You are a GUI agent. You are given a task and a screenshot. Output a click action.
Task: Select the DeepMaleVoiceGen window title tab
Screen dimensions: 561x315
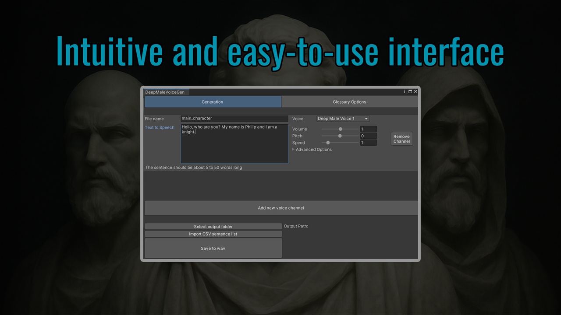coord(165,92)
